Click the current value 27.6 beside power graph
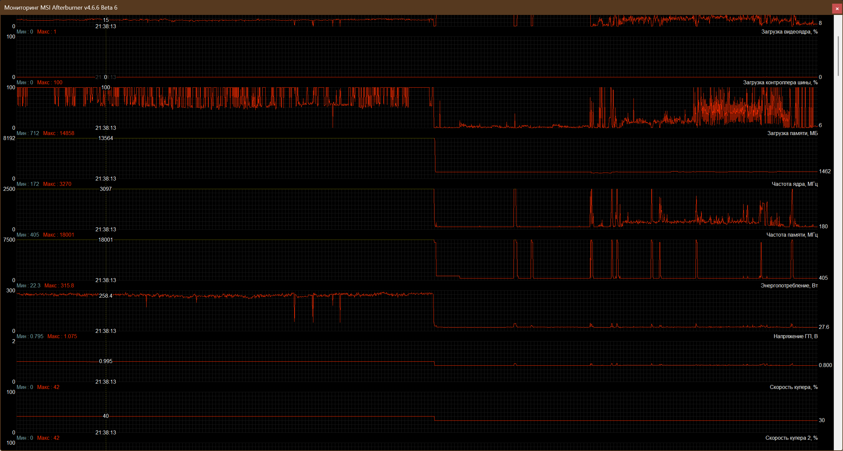The width and height of the screenshot is (843, 451). tap(823, 327)
